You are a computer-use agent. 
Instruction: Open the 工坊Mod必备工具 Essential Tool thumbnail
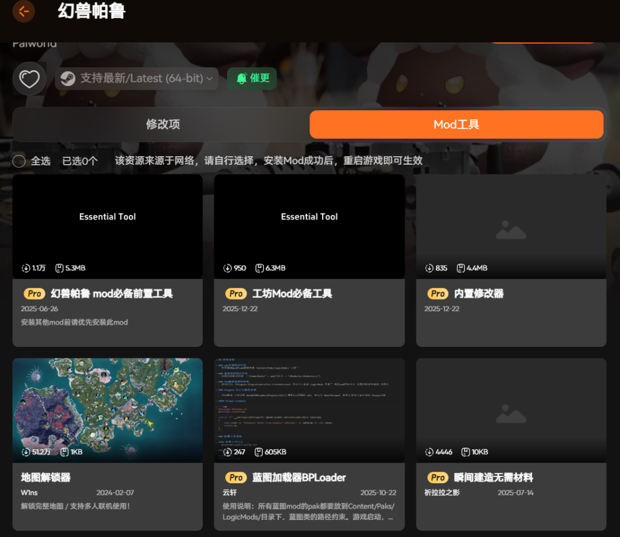pos(309,226)
